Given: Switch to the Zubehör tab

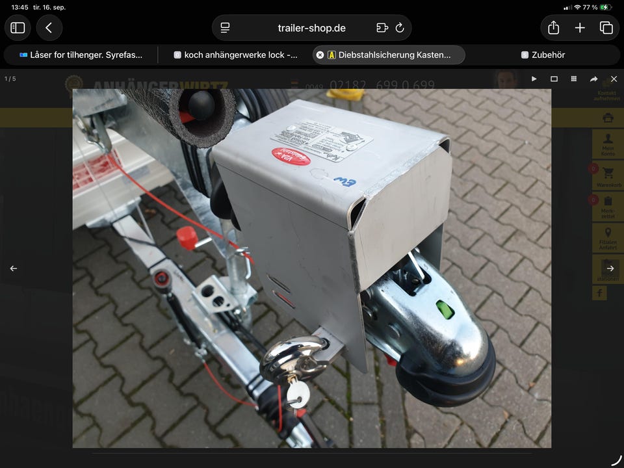Looking at the screenshot, I should coord(543,55).
